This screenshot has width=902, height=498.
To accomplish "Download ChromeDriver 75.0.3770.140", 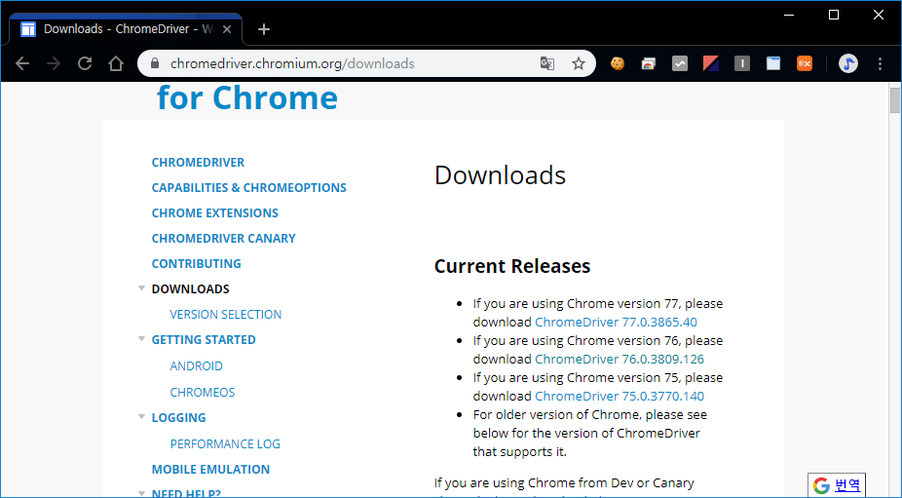I will 620,396.
